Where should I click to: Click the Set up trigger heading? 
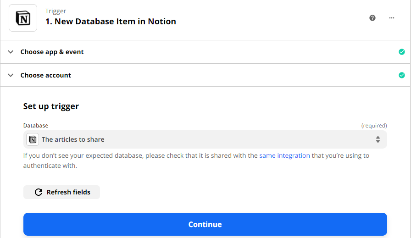point(51,106)
